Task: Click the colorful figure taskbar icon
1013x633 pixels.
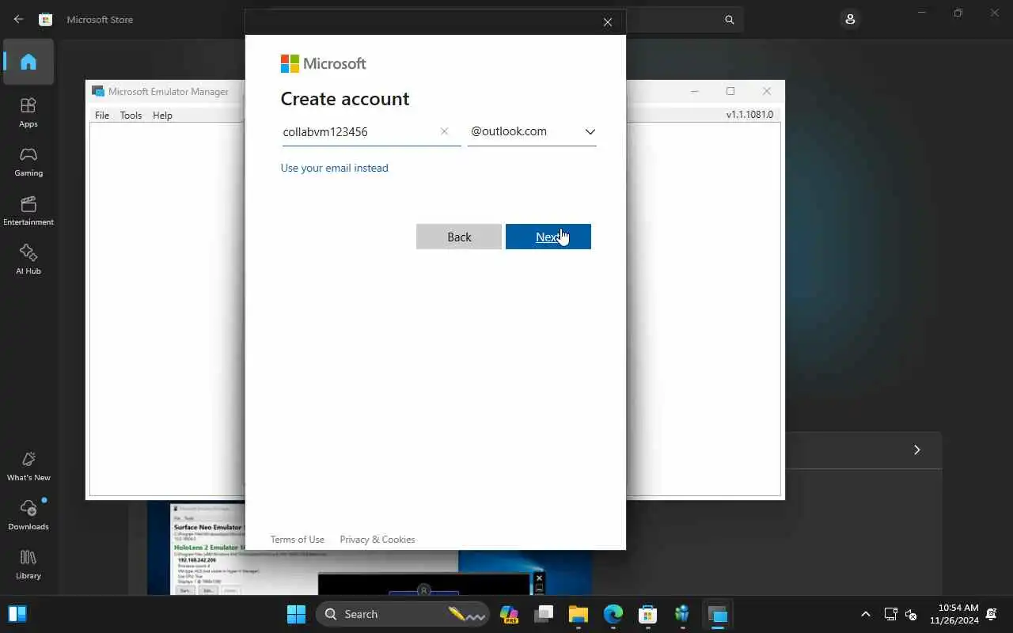Action: [683, 614]
